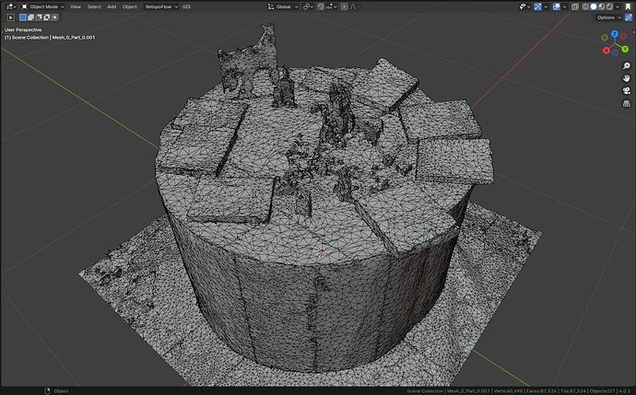Screen dimensions: 636x395
Task: Open the gizmo options dropdown arrow
Action: [546, 6]
